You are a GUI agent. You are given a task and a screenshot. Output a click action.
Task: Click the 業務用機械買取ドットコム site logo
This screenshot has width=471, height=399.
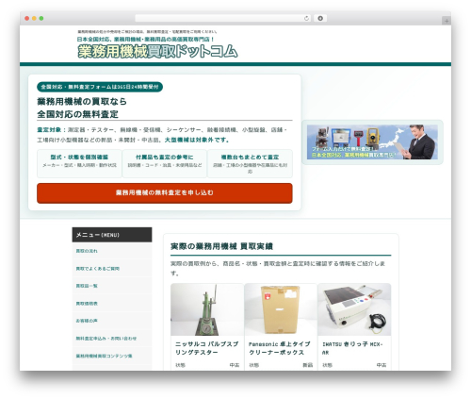[x=157, y=51]
